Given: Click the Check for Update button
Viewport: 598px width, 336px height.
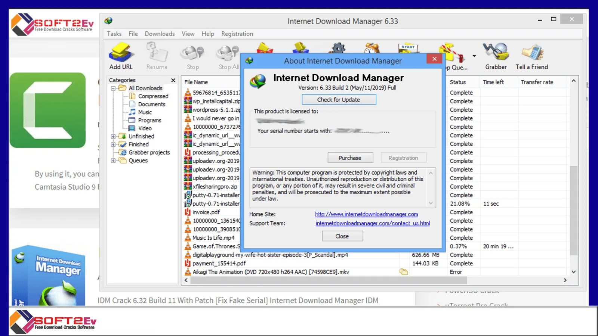Looking at the screenshot, I should (x=339, y=100).
